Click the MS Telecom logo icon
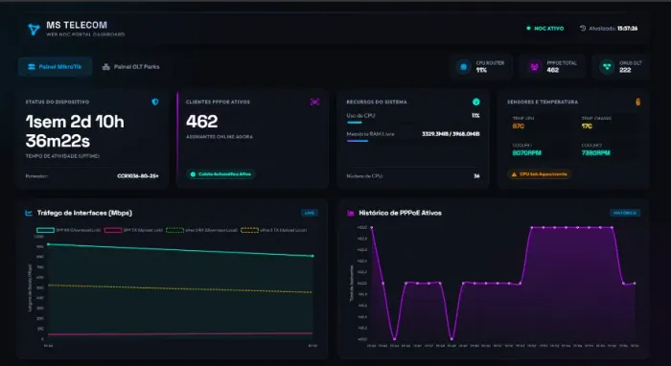671x366 pixels. coord(34,29)
